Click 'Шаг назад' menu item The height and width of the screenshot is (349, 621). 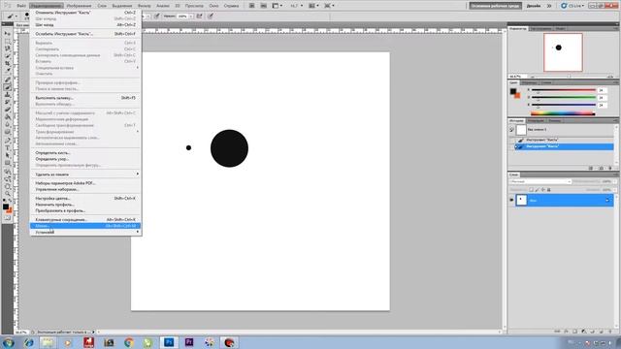85,24
